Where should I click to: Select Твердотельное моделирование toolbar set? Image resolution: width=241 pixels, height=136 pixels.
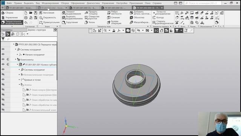tap(12, 22)
